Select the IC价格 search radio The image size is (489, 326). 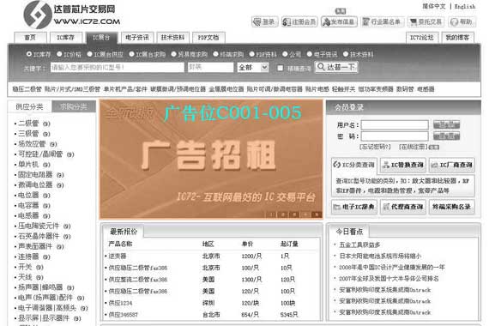[59, 54]
